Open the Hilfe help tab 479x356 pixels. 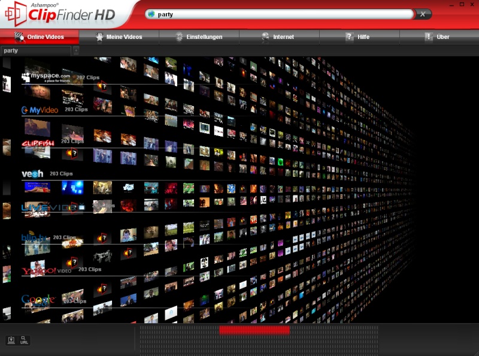click(x=359, y=37)
